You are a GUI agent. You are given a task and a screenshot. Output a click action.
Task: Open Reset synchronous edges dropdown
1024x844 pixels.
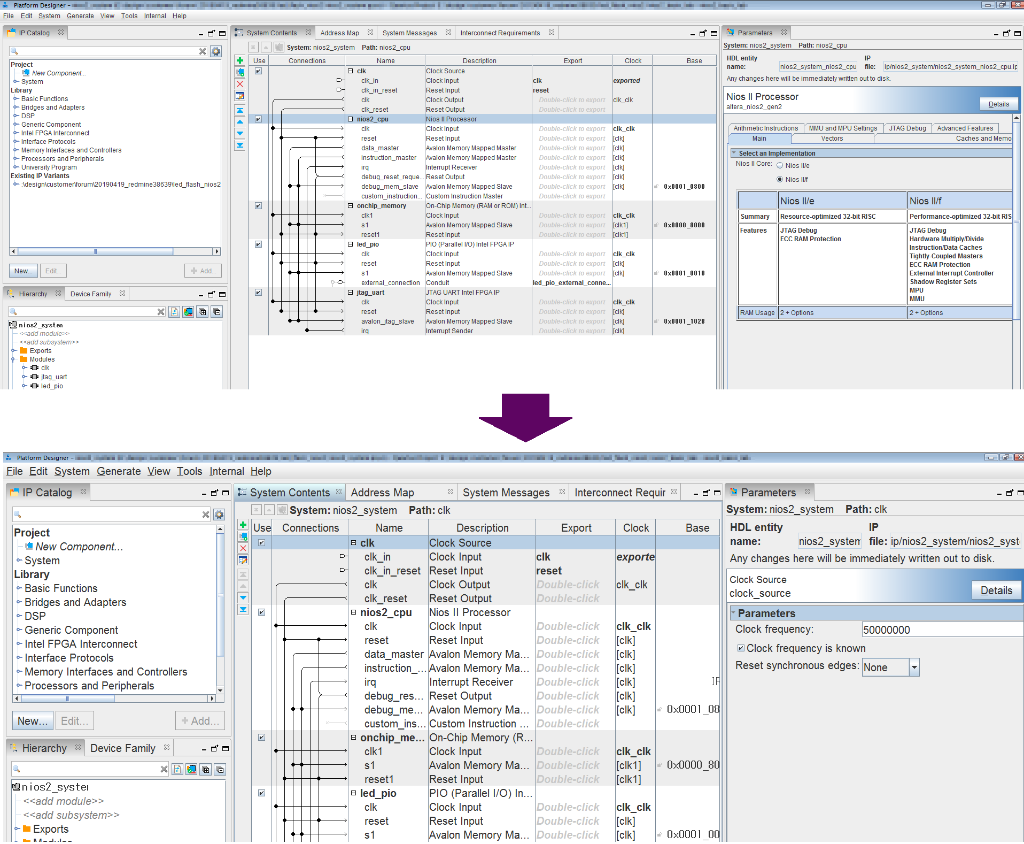click(914, 667)
